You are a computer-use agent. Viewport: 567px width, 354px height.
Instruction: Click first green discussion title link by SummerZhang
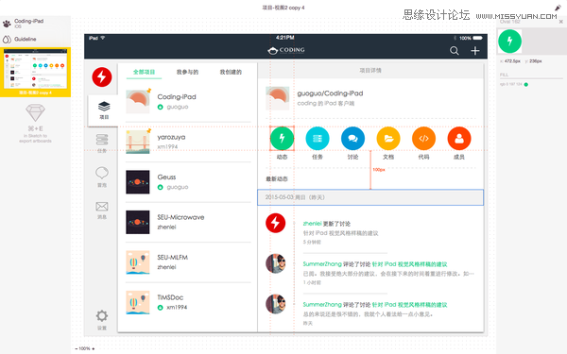(x=410, y=264)
